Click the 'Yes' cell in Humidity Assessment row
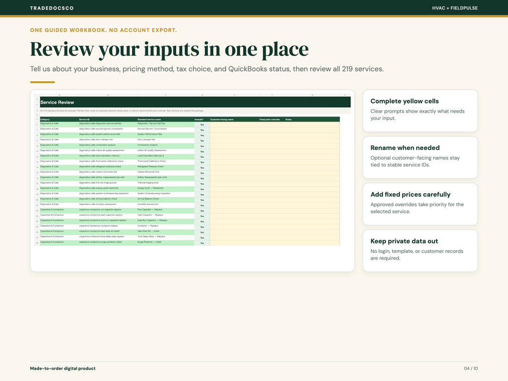 [202, 205]
